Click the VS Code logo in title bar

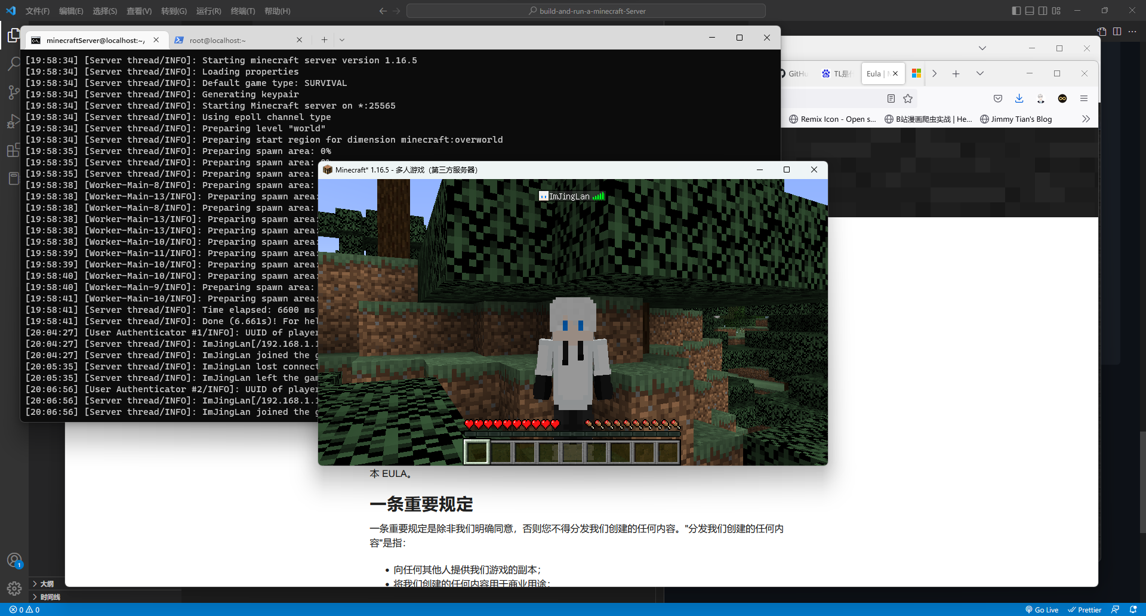tap(11, 11)
